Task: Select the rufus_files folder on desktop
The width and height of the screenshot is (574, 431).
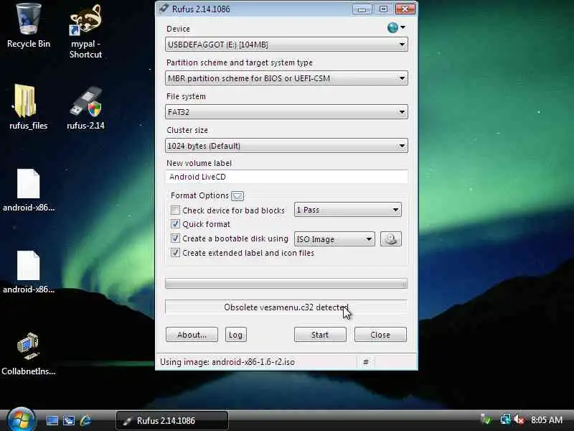Action: (x=28, y=107)
